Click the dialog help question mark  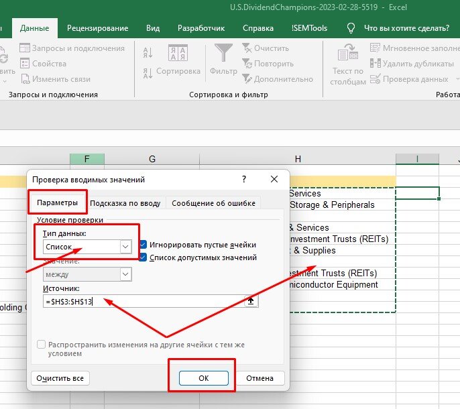click(244, 179)
